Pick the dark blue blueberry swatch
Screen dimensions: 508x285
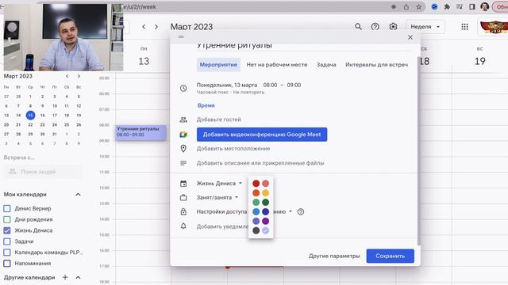[265, 211]
